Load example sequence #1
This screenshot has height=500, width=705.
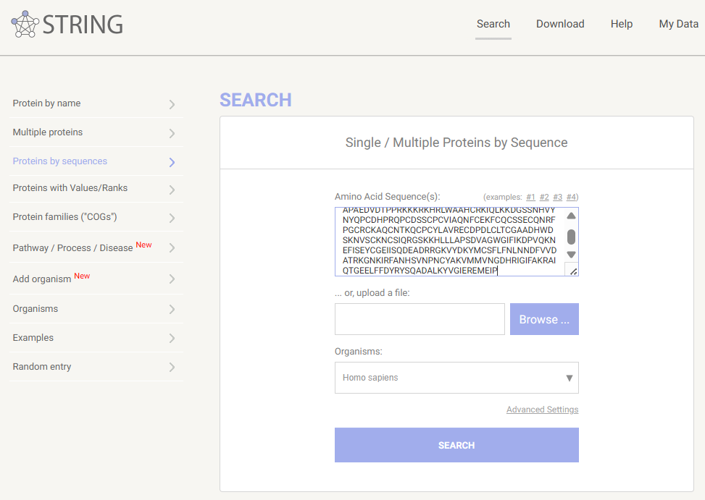530,197
